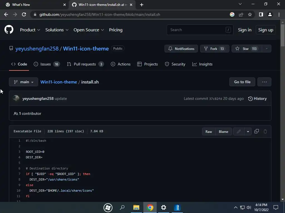Open Settings gear in taskbar
285x213 pixels.
[x=164, y=207]
